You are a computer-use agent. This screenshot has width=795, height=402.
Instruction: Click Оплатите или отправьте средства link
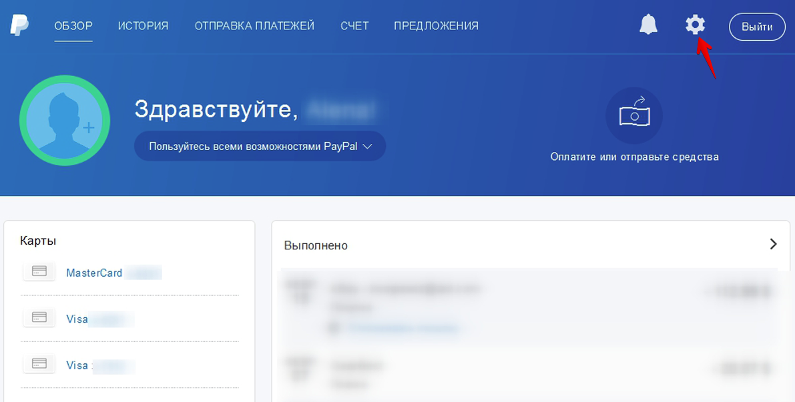click(634, 157)
